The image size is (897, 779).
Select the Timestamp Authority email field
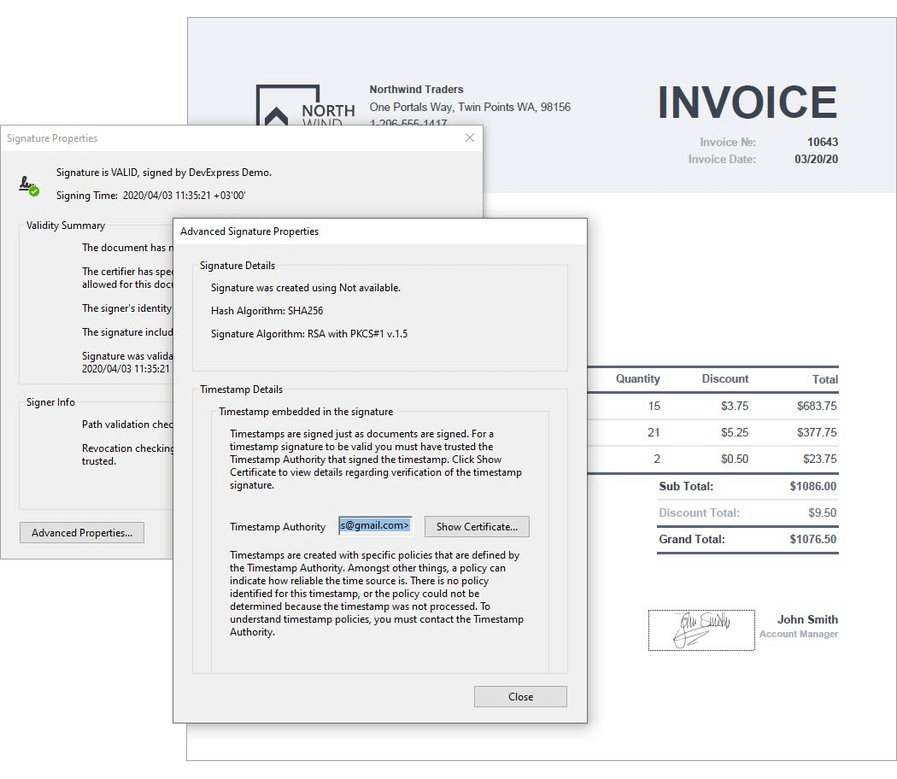374,525
